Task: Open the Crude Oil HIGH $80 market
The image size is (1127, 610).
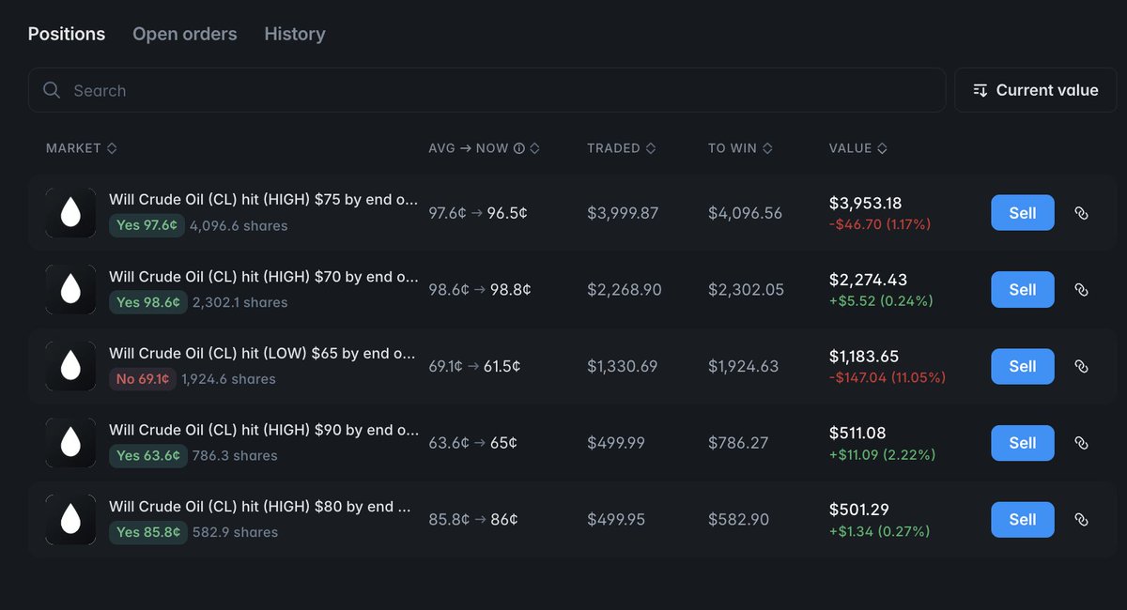Action: point(260,507)
